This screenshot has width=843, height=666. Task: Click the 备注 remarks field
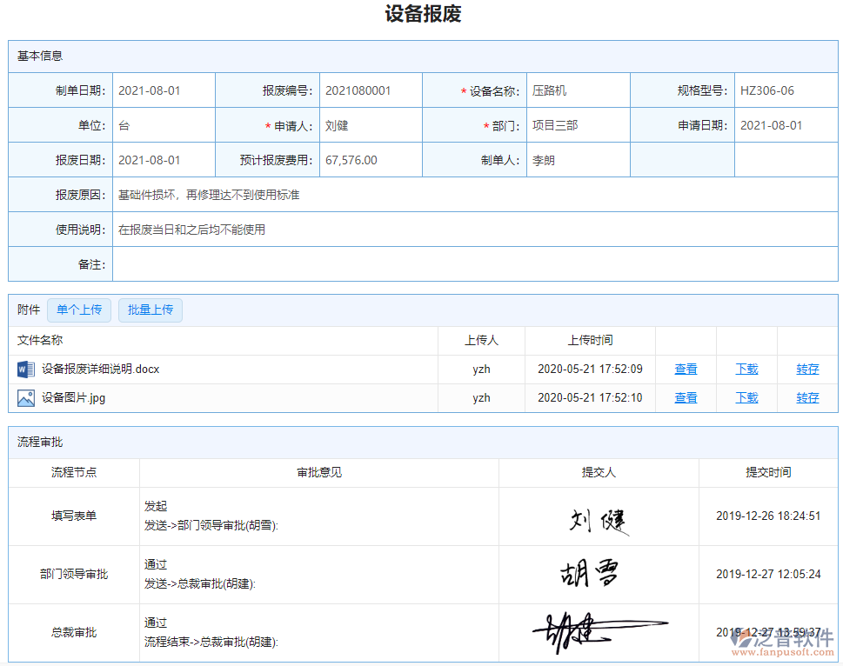coord(348,263)
